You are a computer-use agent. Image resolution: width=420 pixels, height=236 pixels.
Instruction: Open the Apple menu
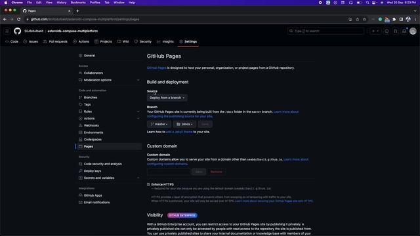pyautogui.click(x=6, y=3)
